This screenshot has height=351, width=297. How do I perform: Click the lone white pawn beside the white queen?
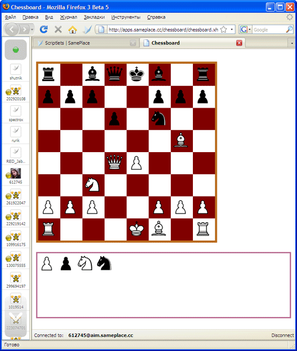[136, 163]
